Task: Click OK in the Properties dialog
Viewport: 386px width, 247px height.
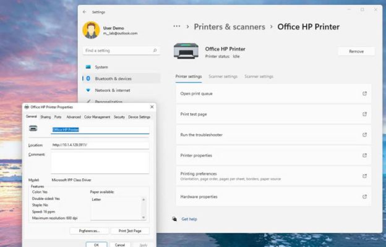Action: coord(96,245)
